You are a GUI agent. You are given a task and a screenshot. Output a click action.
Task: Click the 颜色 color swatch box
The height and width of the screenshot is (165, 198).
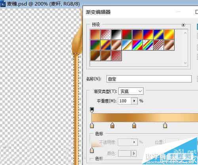[124, 154]
